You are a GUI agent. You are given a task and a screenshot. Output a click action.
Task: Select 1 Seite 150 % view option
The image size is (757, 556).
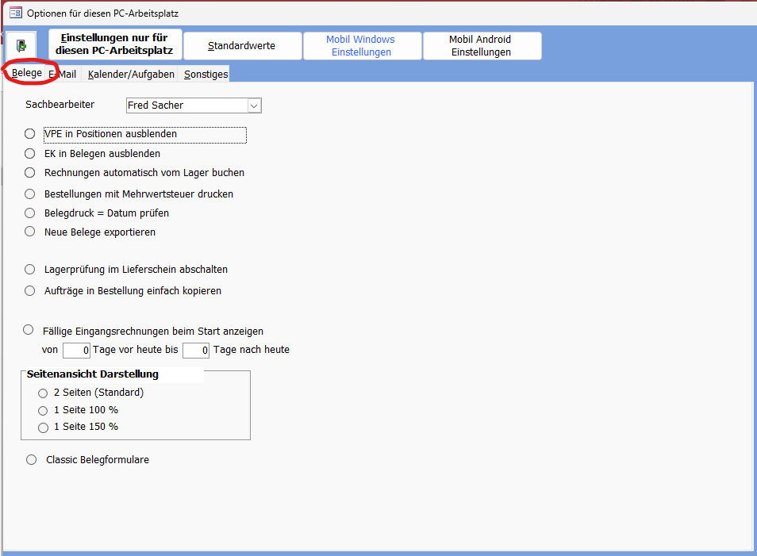(43, 428)
